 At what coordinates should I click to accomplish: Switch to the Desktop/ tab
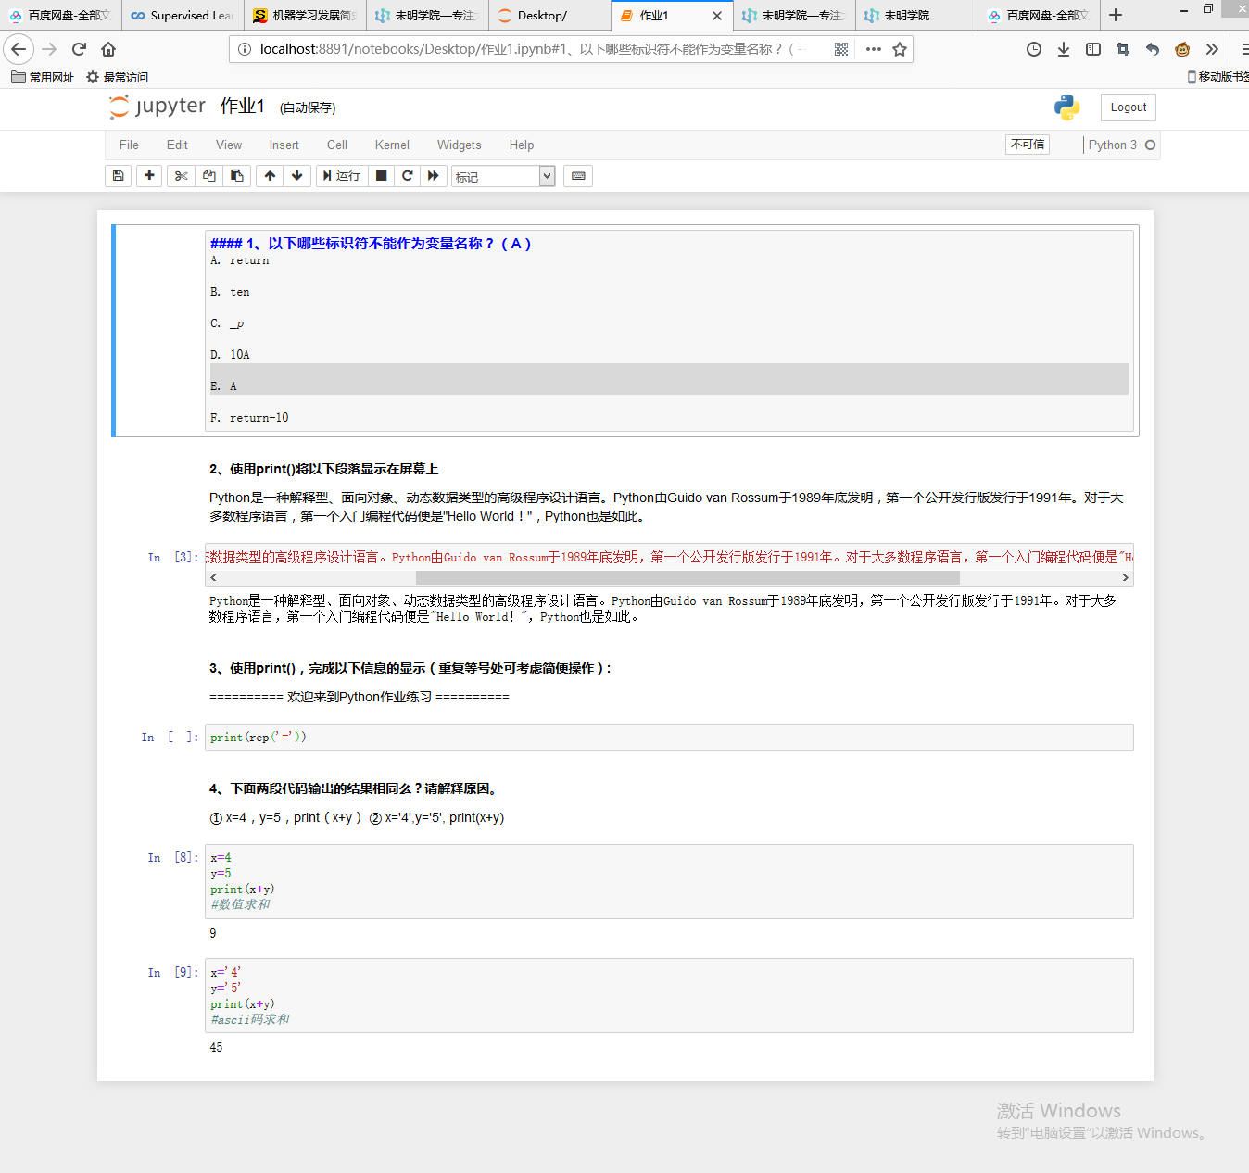click(550, 15)
